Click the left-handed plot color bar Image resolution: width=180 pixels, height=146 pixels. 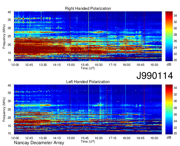click(x=169, y=109)
